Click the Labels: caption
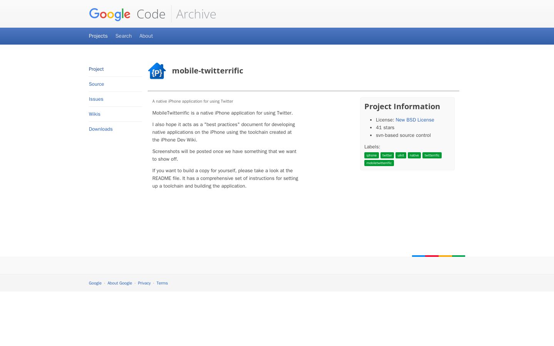 372,147
